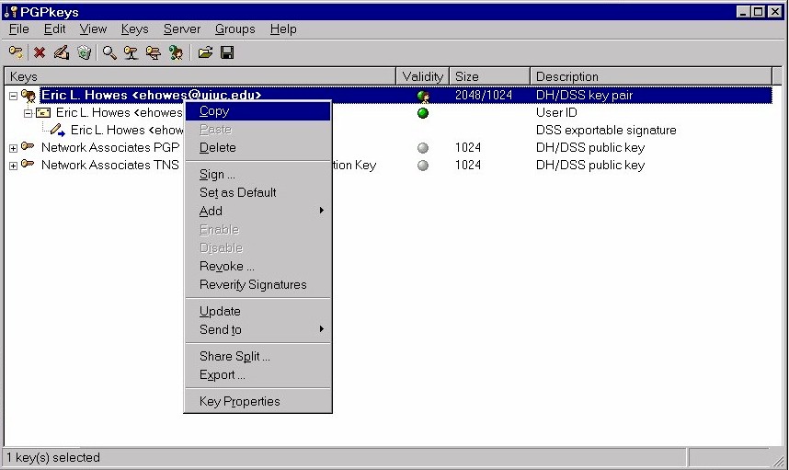Click the green validity dot in the User ID row
Viewport: 789px width, 470px height.
[423, 113]
